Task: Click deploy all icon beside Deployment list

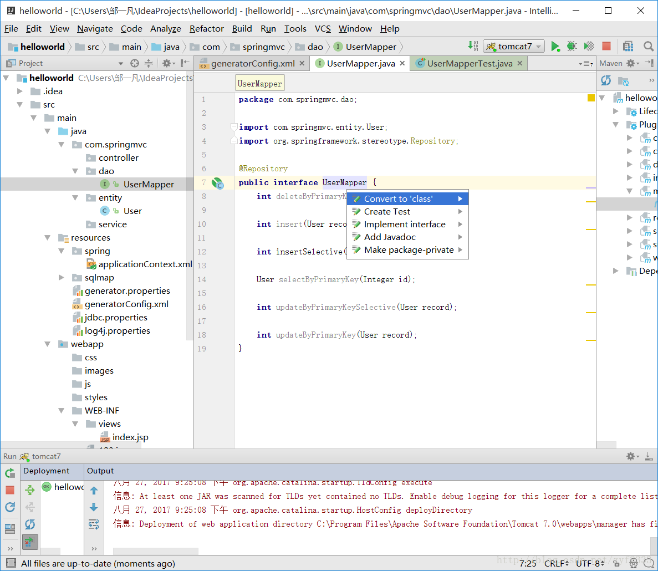Action: coord(30,490)
